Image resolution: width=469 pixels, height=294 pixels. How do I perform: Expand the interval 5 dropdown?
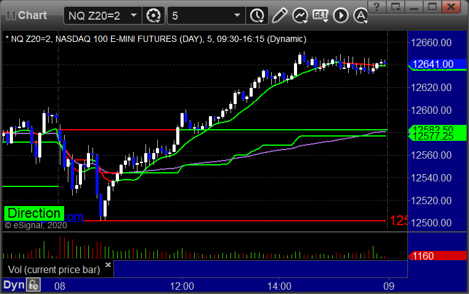237,15
